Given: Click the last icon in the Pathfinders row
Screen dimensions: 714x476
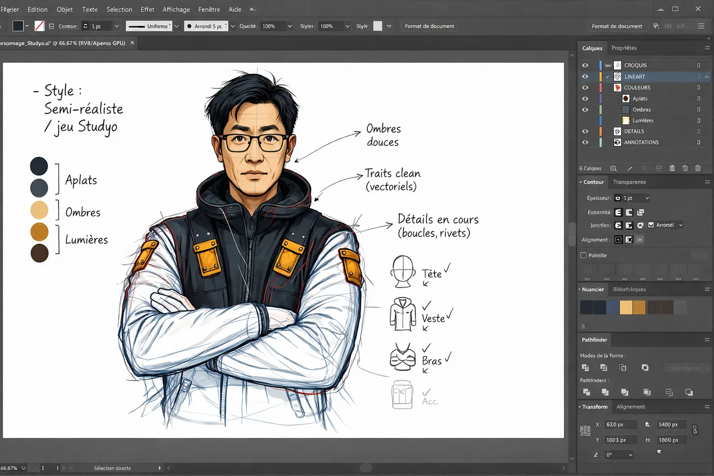Looking at the screenshot, I should pos(689,392).
